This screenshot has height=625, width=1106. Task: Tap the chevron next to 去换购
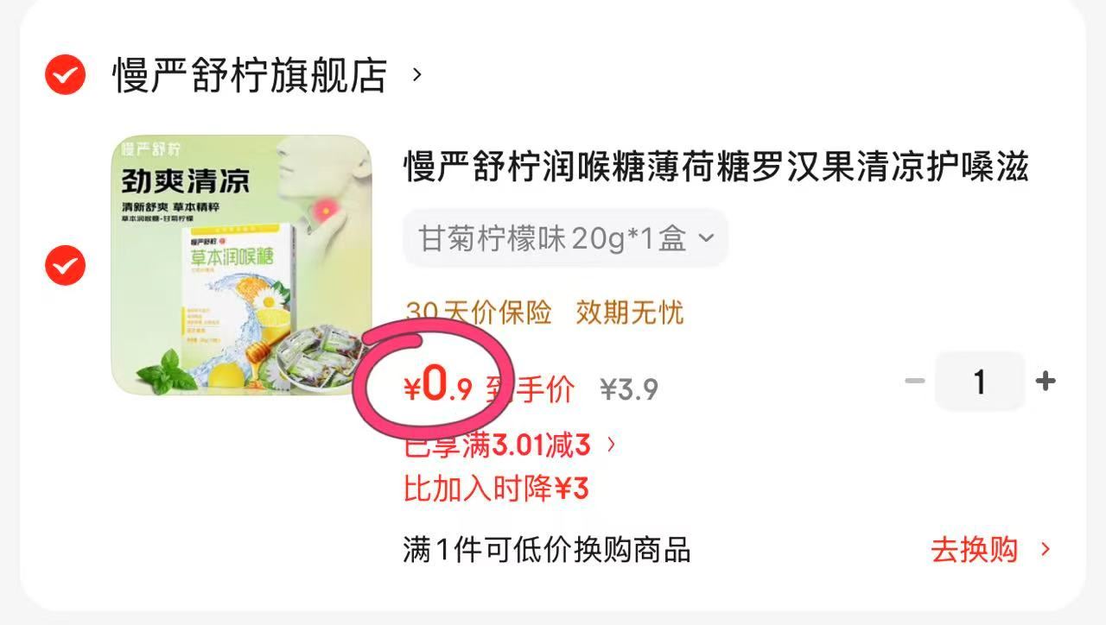(x=1046, y=549)
